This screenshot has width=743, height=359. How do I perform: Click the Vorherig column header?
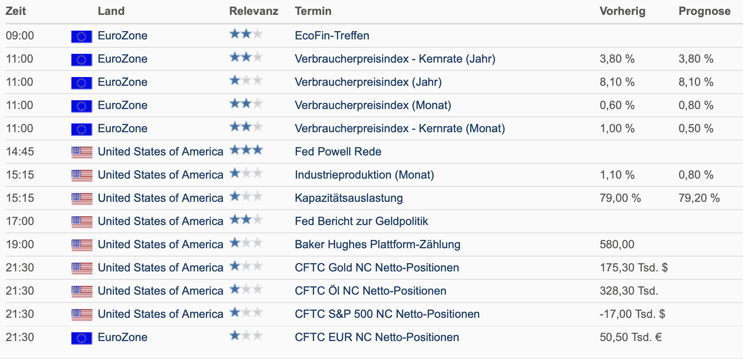623,11
